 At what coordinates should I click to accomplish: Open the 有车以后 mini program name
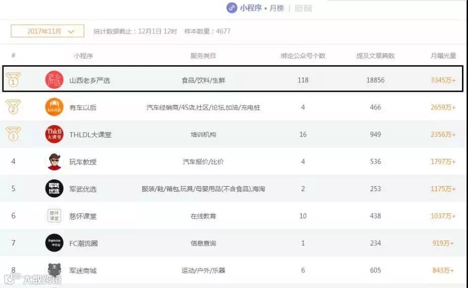tap(83, 107)
